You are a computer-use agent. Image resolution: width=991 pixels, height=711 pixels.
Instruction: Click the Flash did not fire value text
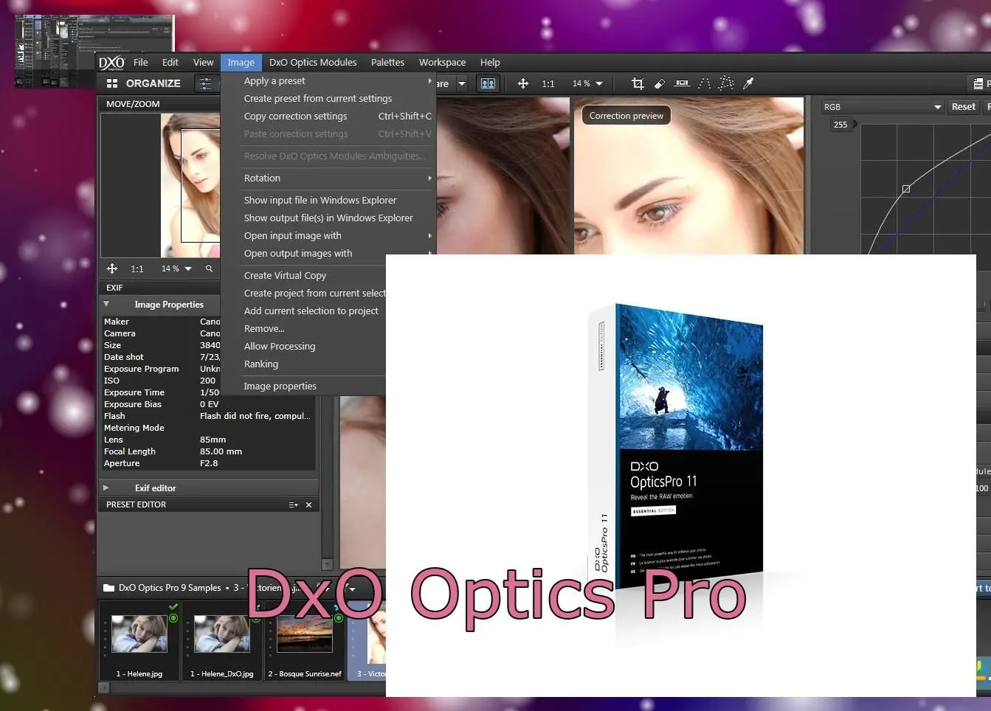255,416
